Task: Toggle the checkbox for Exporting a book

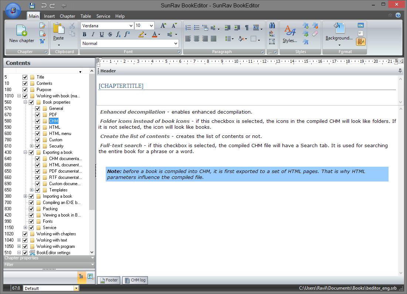Action: tap(31, 152)
